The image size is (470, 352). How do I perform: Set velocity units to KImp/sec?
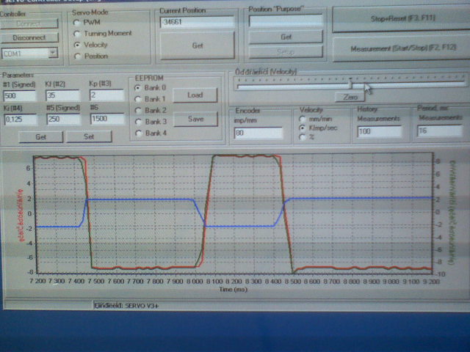click(x=303, y=128)
